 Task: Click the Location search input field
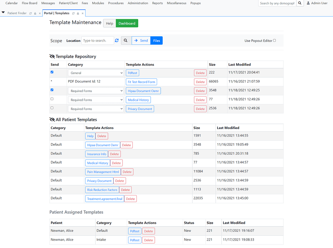click(98, 40)
